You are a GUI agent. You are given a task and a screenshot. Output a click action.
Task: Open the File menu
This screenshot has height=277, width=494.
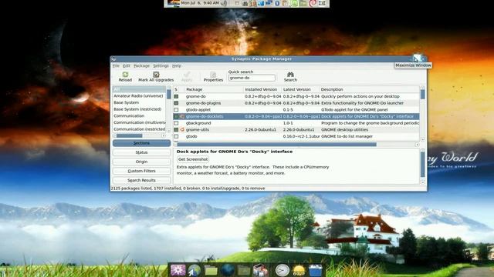tap(116, 65)
